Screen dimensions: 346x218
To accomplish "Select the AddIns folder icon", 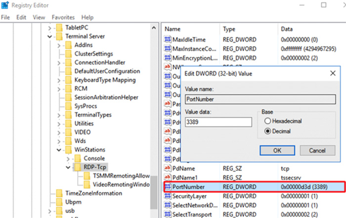I will 69,45.
